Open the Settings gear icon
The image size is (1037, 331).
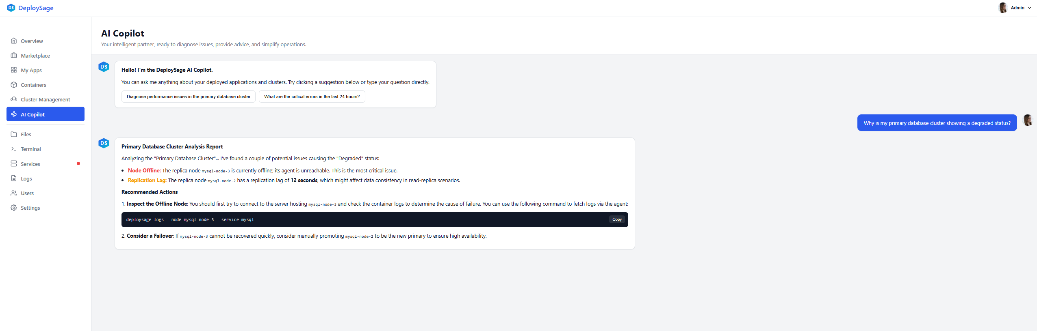[x=14, y=208]
